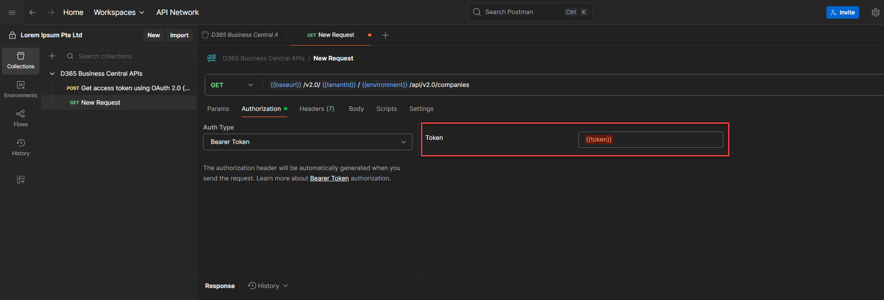Open API Network in the top bar
The image size is (884, 300).
[177, 12]
